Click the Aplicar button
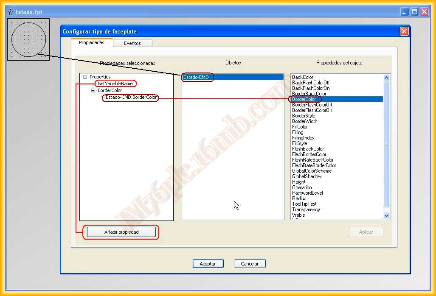 tap(366, 232)
